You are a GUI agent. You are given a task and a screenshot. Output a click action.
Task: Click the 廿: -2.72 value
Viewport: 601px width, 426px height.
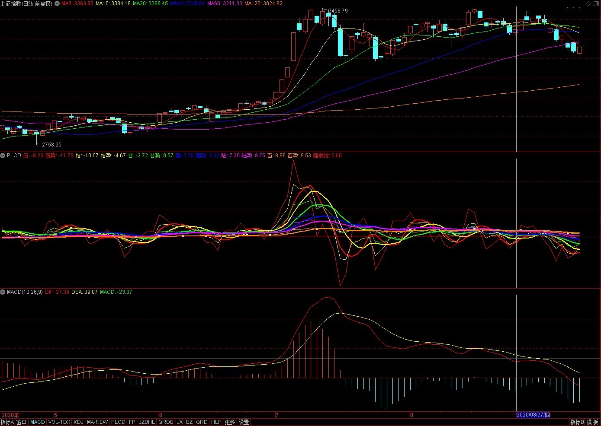point(138,156)
